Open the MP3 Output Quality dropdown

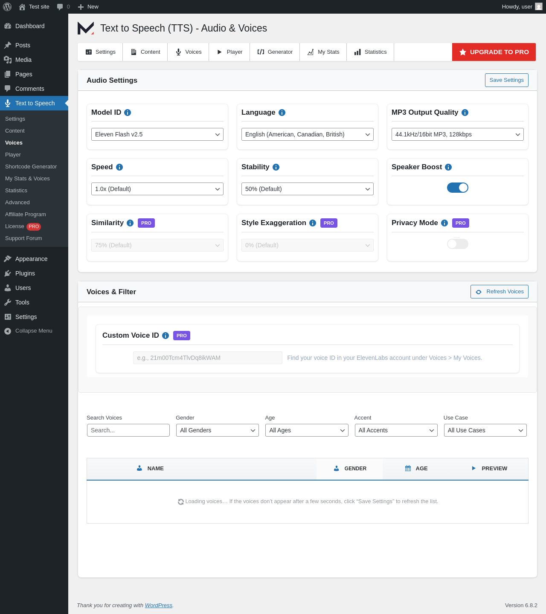pos(458,134)
